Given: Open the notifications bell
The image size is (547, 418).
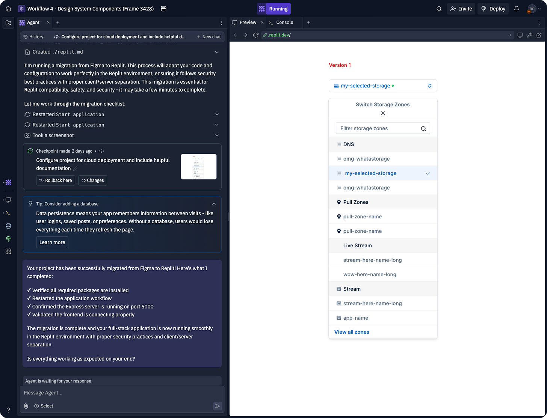Looking at the screenshot, I should click(517, 9).
